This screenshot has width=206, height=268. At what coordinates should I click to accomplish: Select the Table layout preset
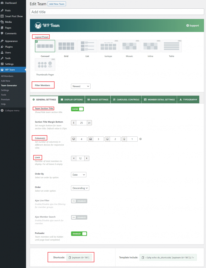[x=171, y=46]
